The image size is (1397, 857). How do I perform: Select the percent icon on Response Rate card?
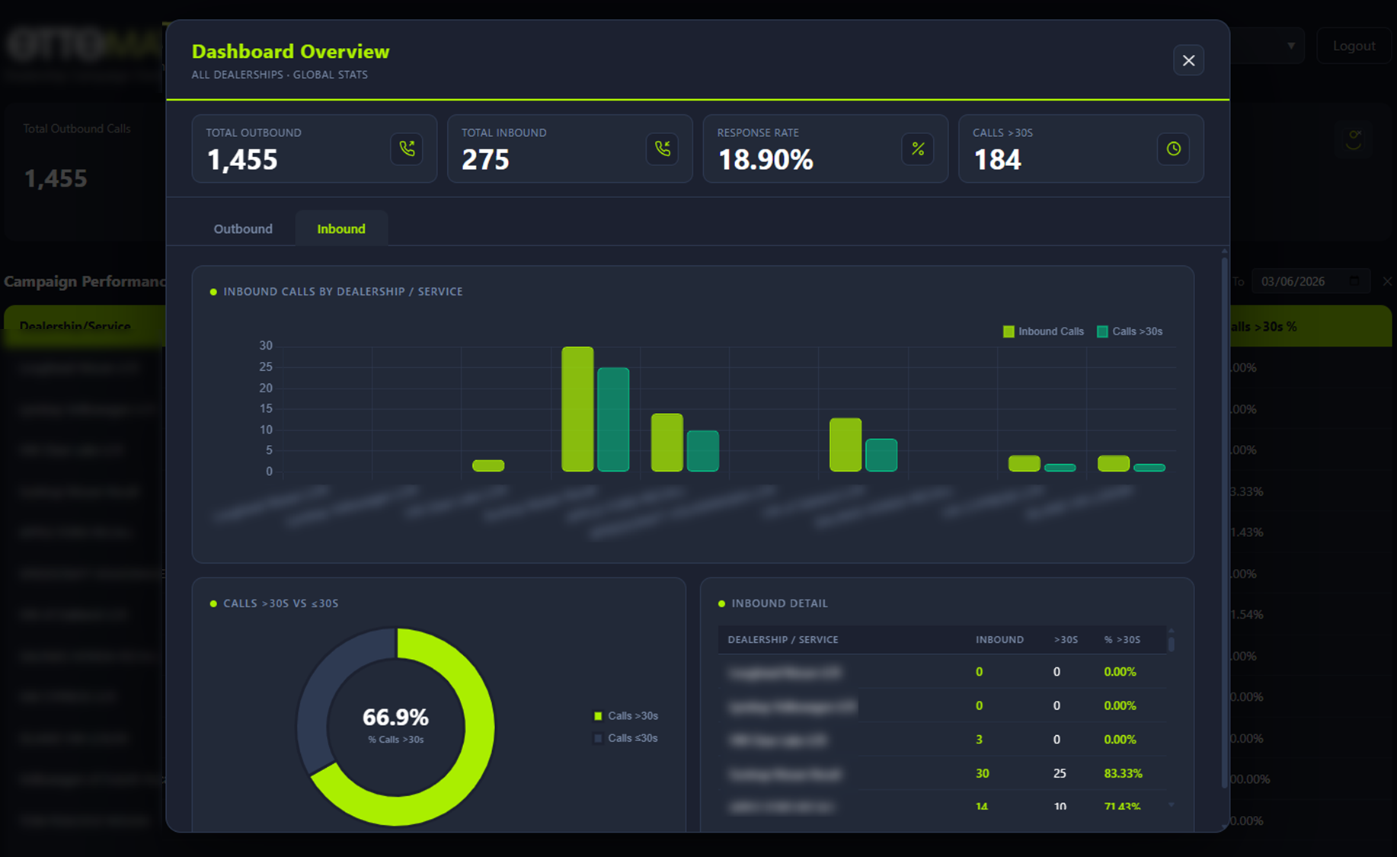point(918,149)
